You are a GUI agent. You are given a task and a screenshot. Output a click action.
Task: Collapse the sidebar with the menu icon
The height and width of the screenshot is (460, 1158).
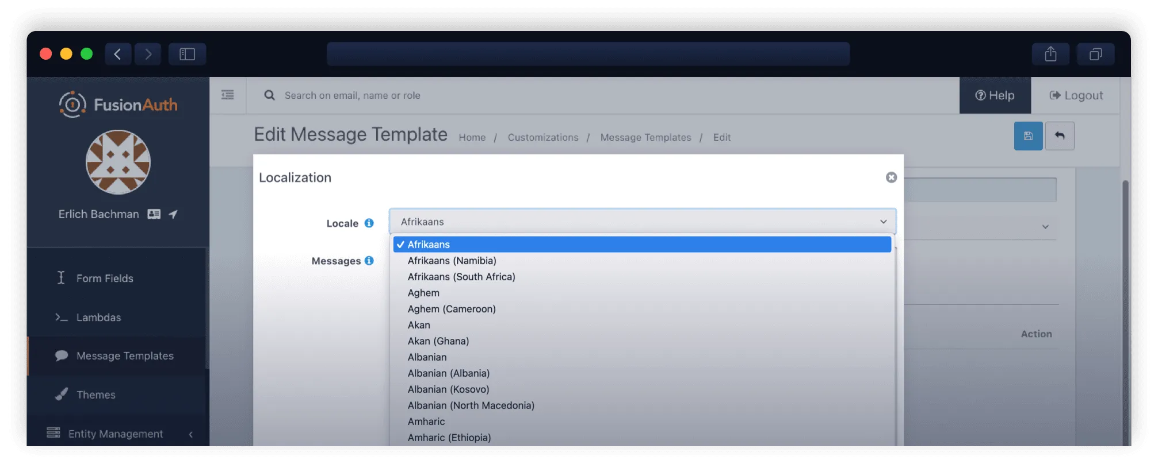tap(228, 95)
